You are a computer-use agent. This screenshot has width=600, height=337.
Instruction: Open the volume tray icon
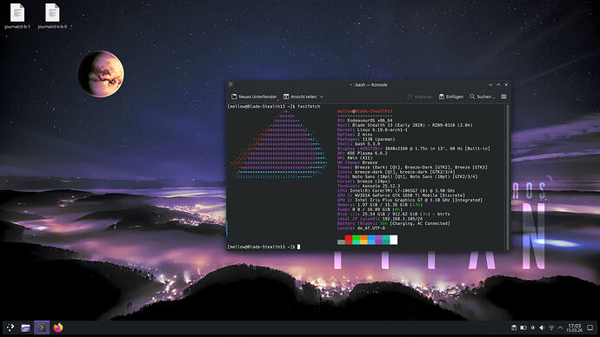tap(542, 327)
